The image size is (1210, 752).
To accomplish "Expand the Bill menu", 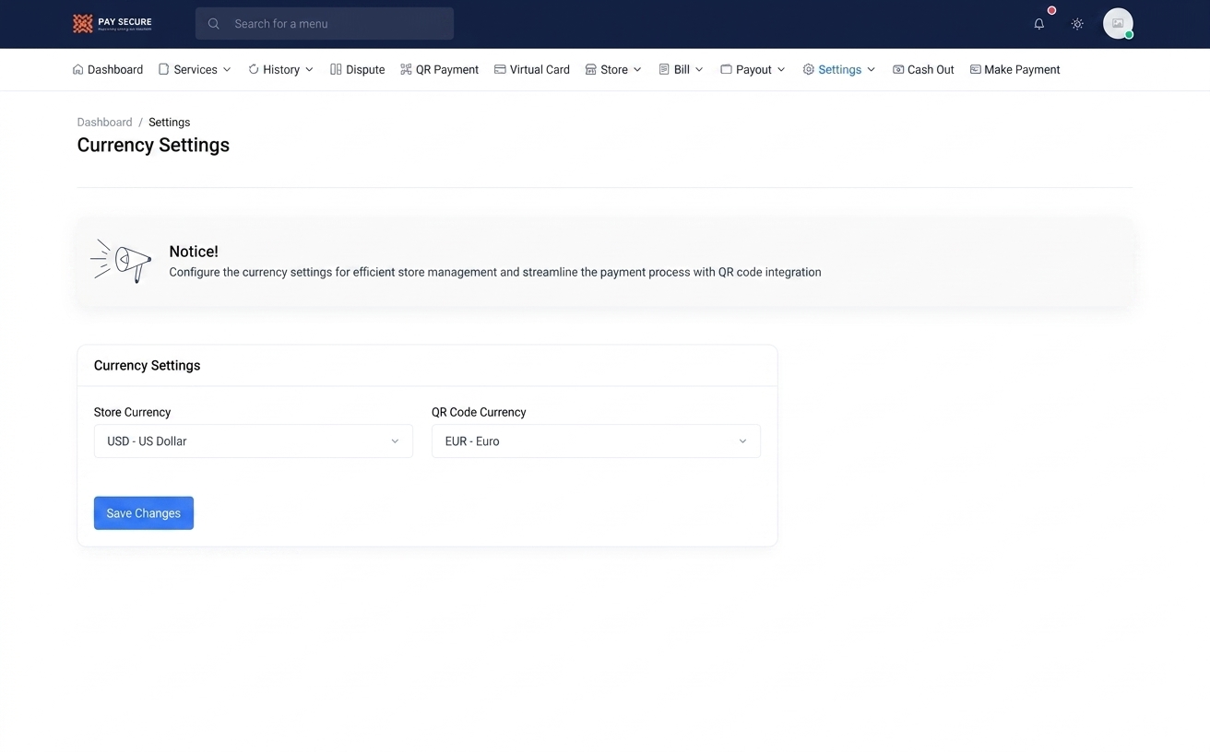I will (x=682, y=69).
